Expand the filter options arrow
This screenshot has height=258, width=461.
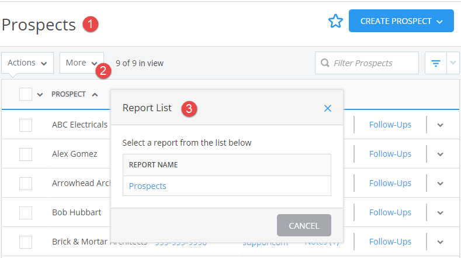tap(453, 63)
